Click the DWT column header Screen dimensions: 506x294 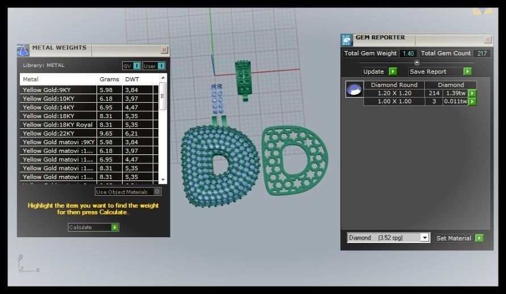132,79
